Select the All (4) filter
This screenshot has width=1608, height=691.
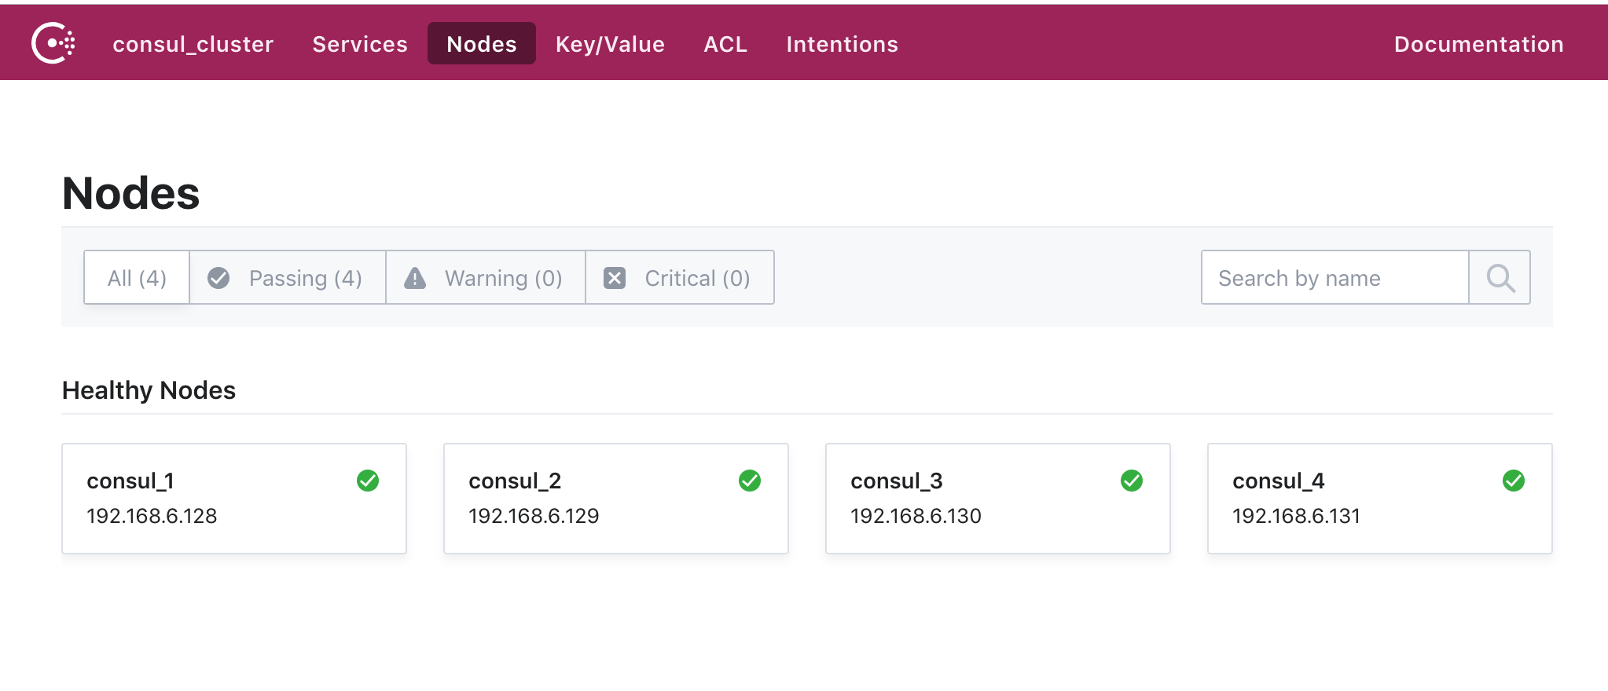[136, 277]
